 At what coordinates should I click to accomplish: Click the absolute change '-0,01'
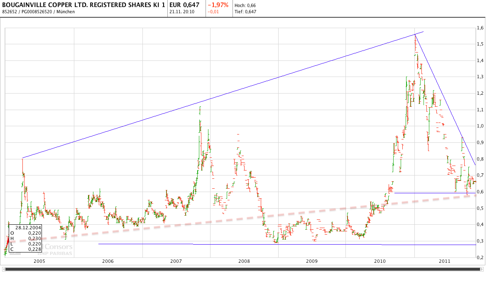tap(213, 12)
